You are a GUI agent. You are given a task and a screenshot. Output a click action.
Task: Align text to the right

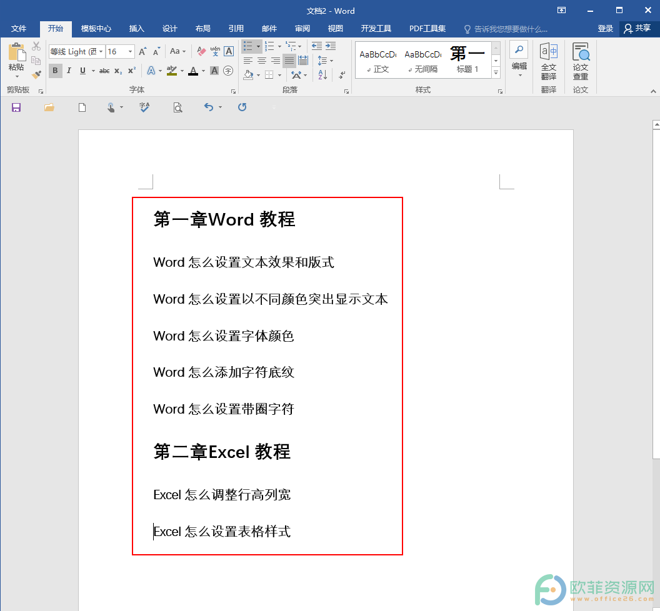pyautogui.click(x=275, y=61)
